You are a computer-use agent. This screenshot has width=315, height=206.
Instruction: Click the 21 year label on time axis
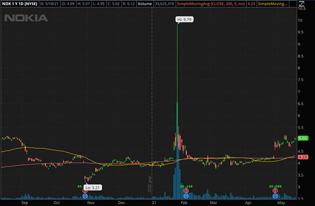154,203
